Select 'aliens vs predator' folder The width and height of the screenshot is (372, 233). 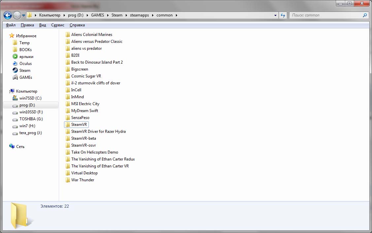click(84, 48)
